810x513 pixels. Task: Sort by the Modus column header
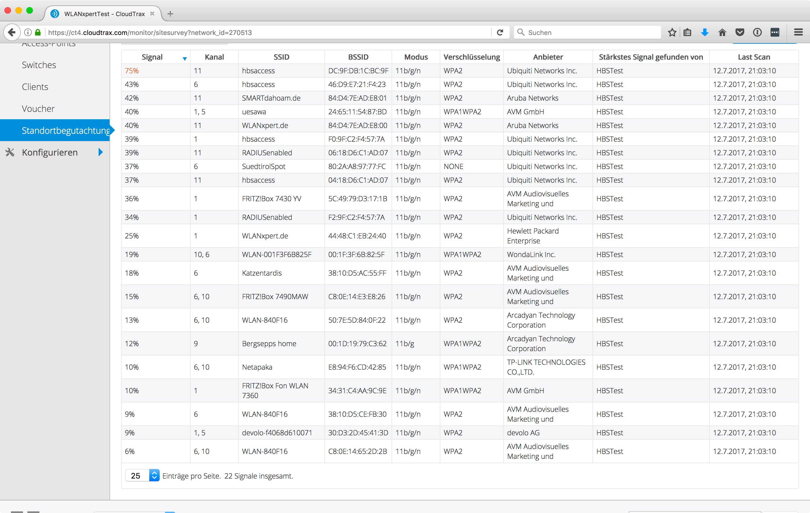pyautogui.click(x=416, y=57)
